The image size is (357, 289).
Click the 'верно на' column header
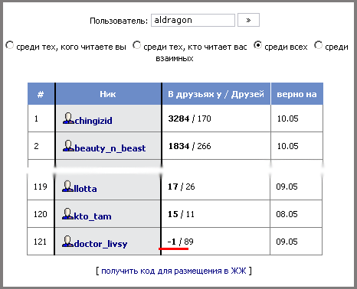(296, 94)
